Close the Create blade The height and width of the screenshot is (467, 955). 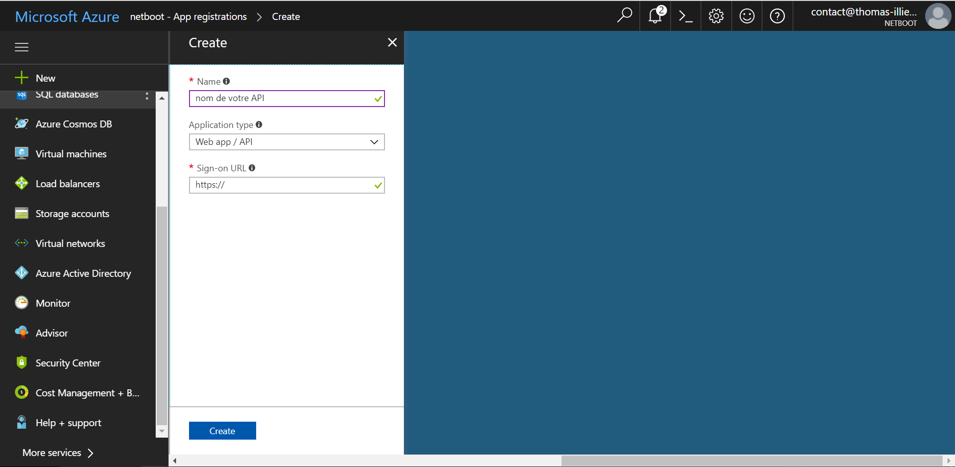pos(392,42)
